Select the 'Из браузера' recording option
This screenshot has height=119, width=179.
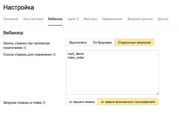click(x=102, y=43)
